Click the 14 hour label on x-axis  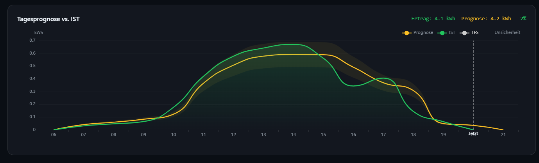(x=294, y=135)
